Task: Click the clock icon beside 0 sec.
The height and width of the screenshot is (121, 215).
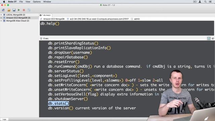Action: 41,38
